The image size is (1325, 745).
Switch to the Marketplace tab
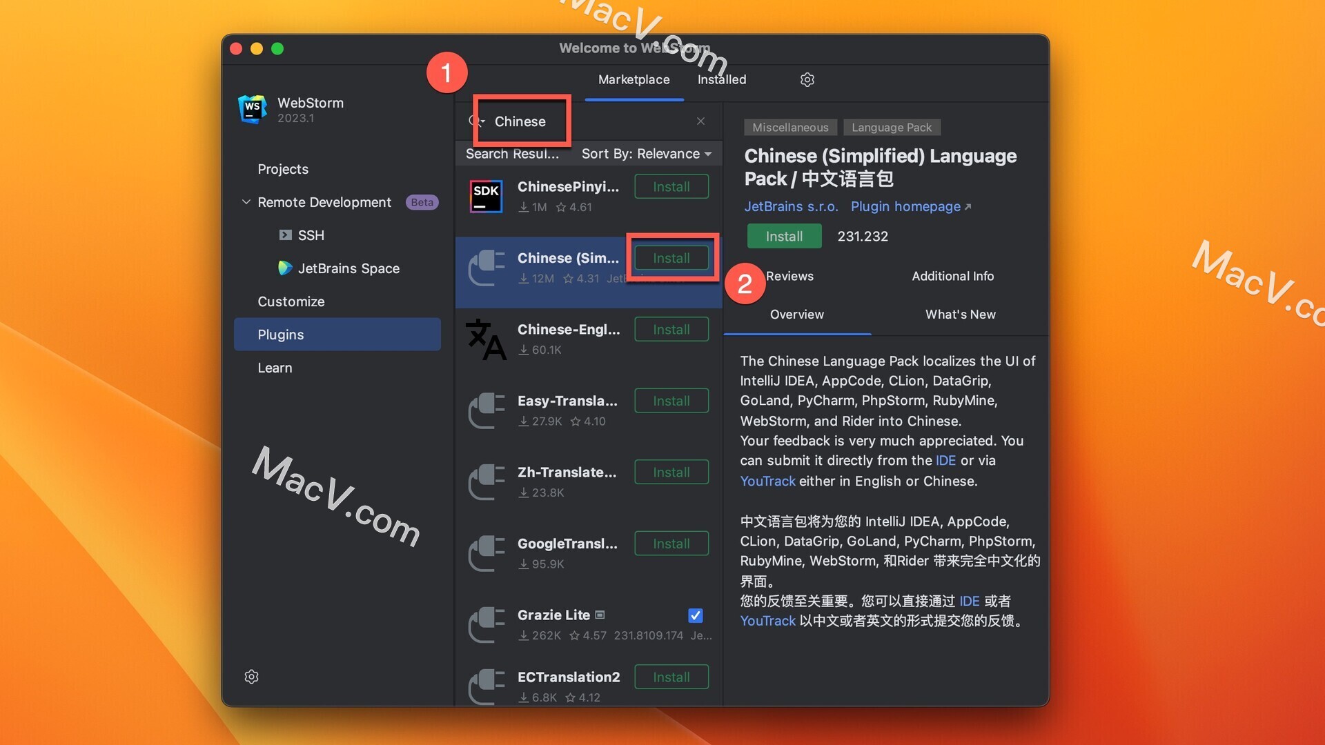coord(634,79)
